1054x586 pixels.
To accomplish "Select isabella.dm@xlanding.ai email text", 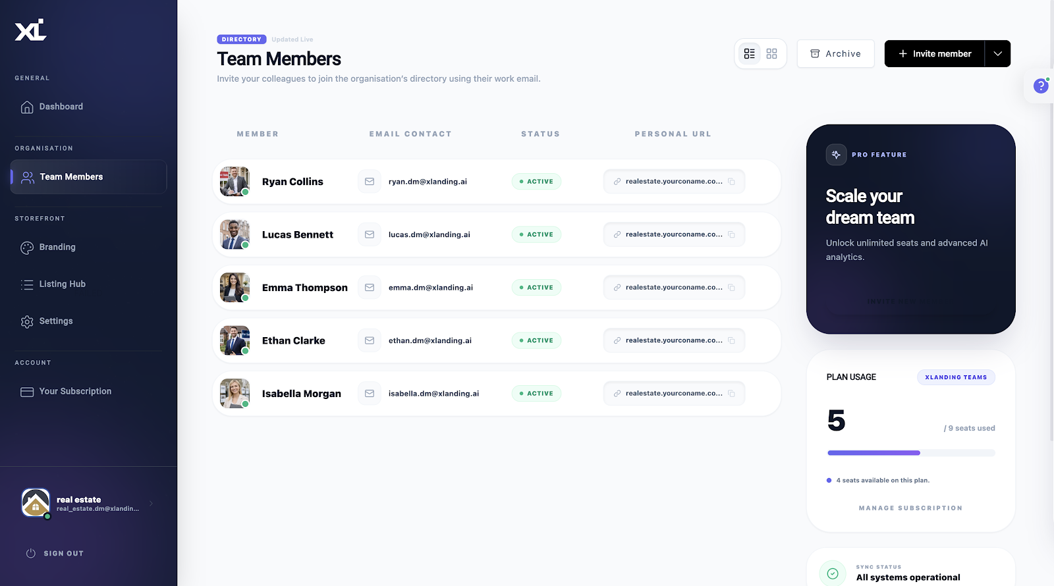I will tap(433, 394).
